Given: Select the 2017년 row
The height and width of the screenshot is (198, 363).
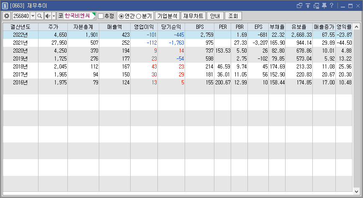Looking at the screenshot, I should 178,74.
